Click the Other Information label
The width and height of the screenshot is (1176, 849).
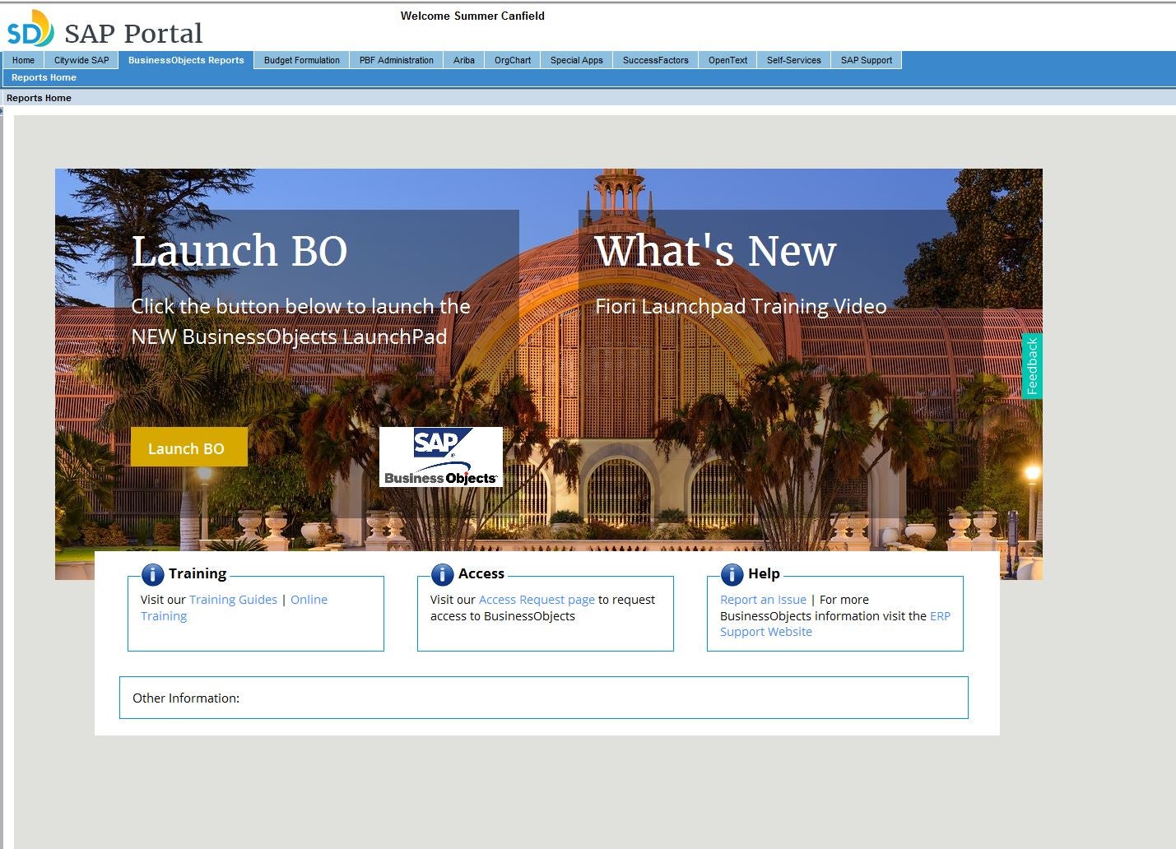click(186, 698)
